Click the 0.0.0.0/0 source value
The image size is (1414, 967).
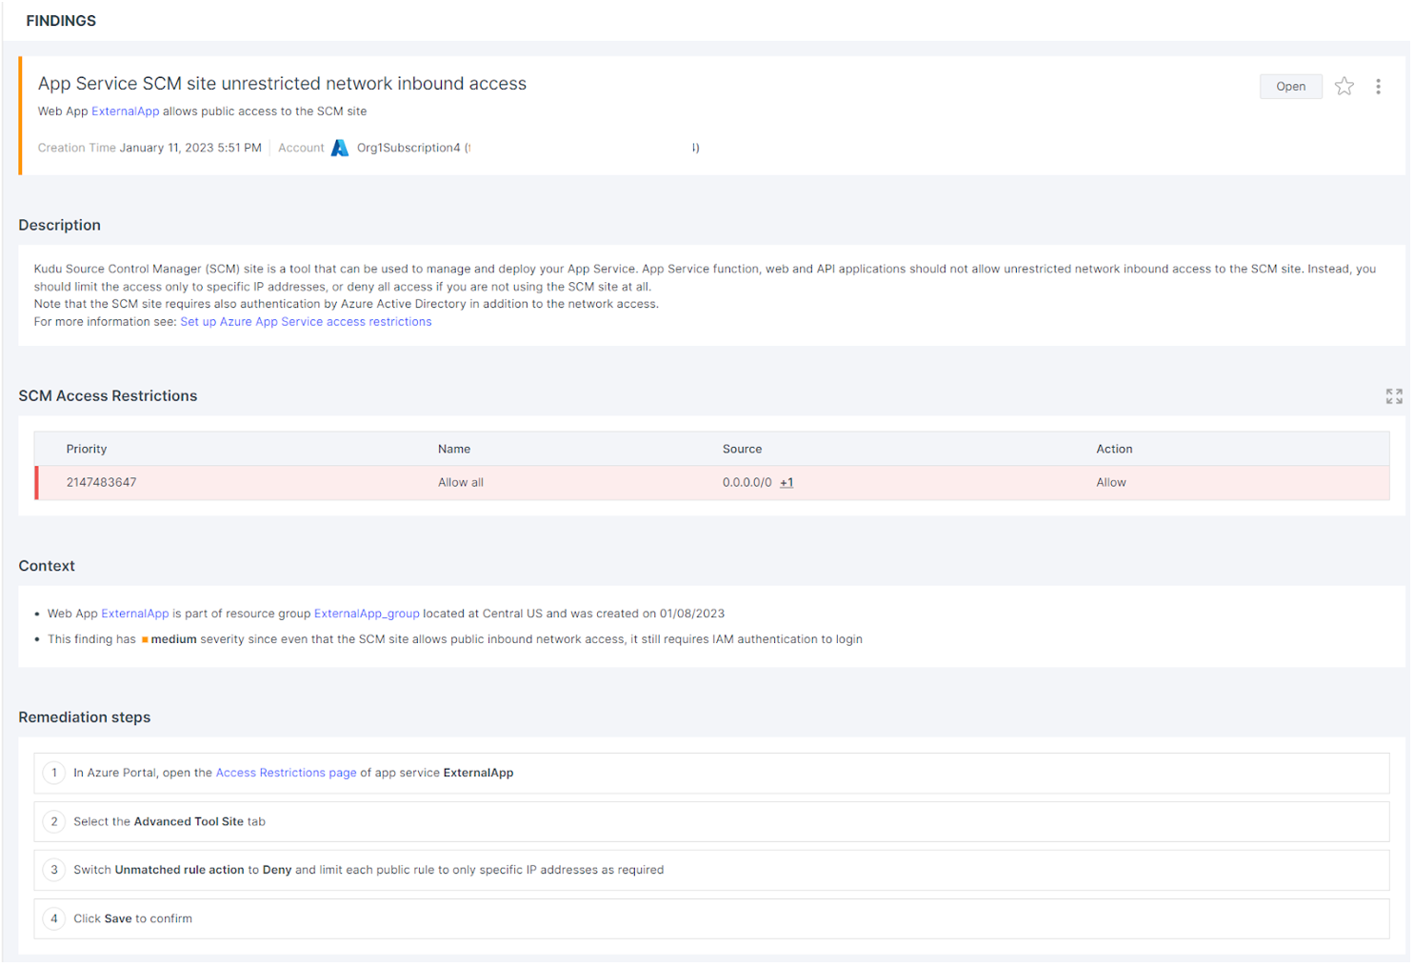click(x=747, y=483)
